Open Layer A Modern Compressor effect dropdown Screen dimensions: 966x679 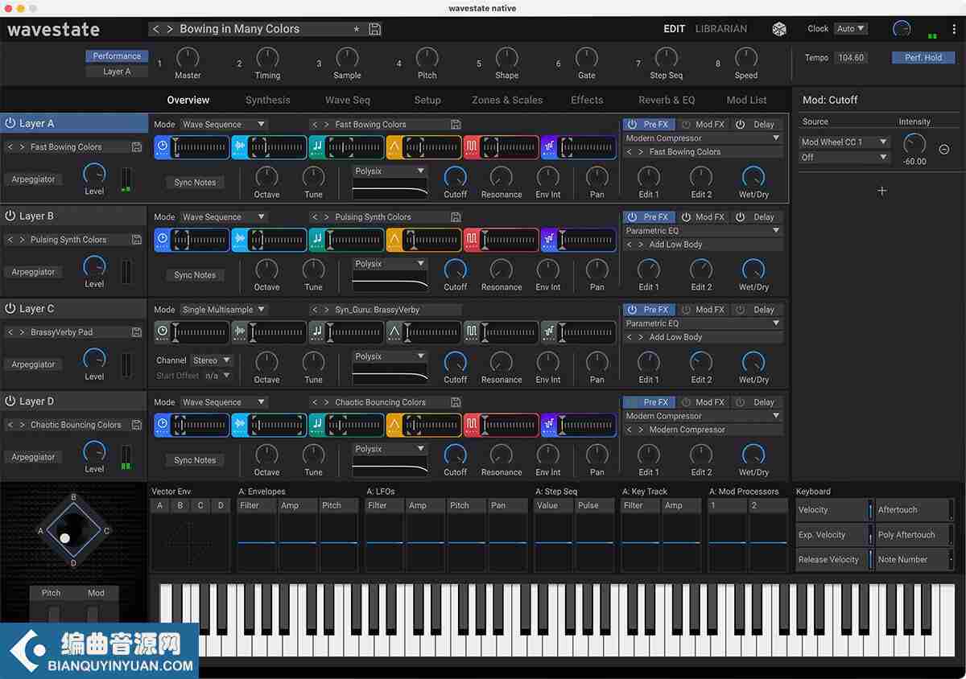[703, 138]
